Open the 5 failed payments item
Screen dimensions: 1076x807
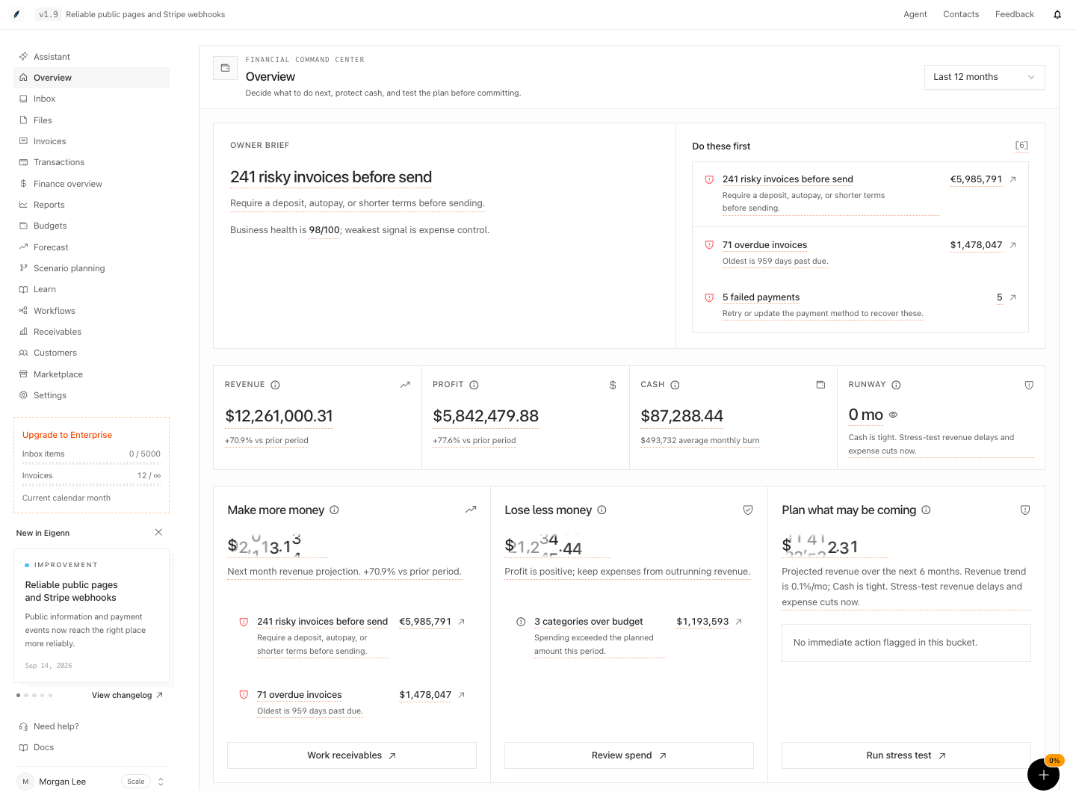click(860, 305)
